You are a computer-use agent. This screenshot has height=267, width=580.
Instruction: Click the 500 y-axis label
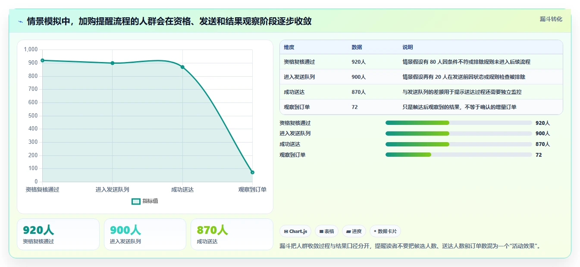pos(33,115)
